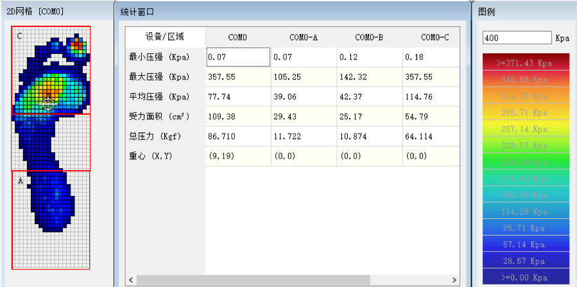Click the crosshair center-of-pressure marker on the foot
This screenshot has width=577, height=287.
pos(48,103)
